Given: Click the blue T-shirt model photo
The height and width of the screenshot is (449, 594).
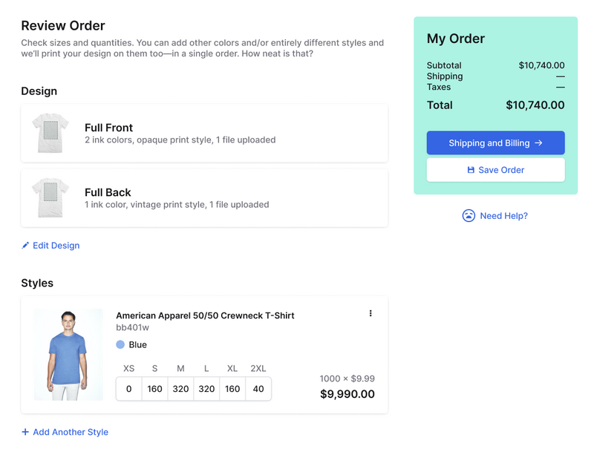Looking at the screenshot, I should click(x=68, y=355).
